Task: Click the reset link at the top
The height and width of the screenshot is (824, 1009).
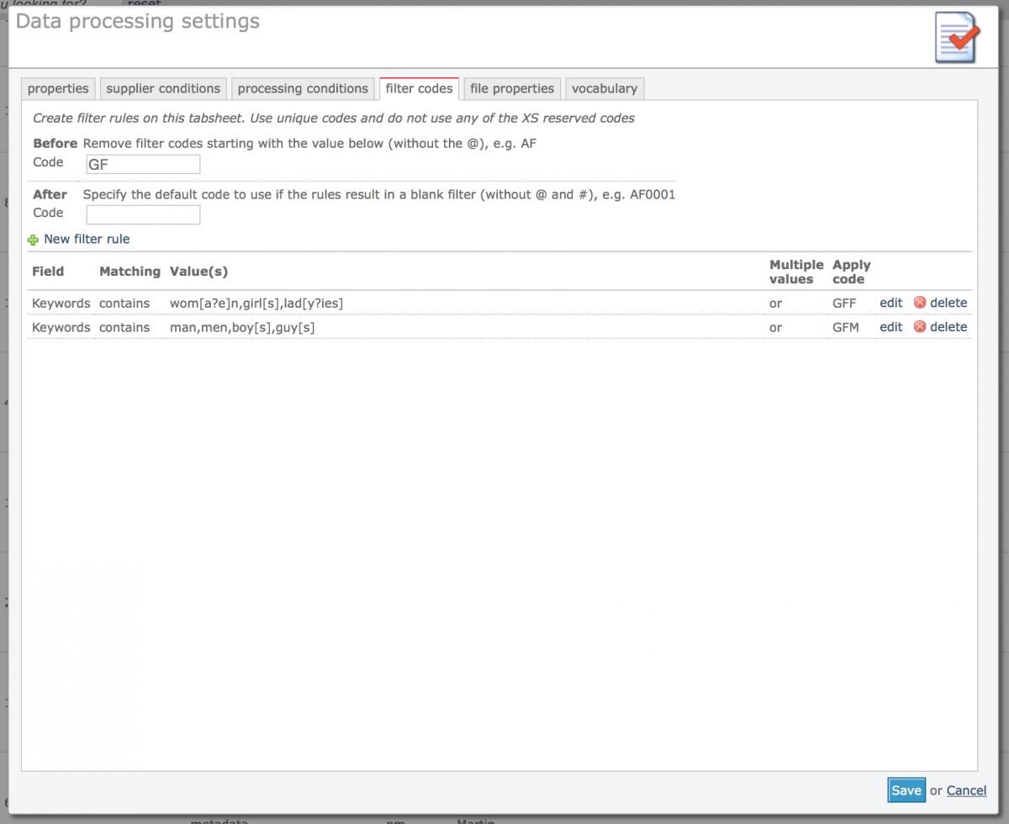Action: click(x=143, y=4)
